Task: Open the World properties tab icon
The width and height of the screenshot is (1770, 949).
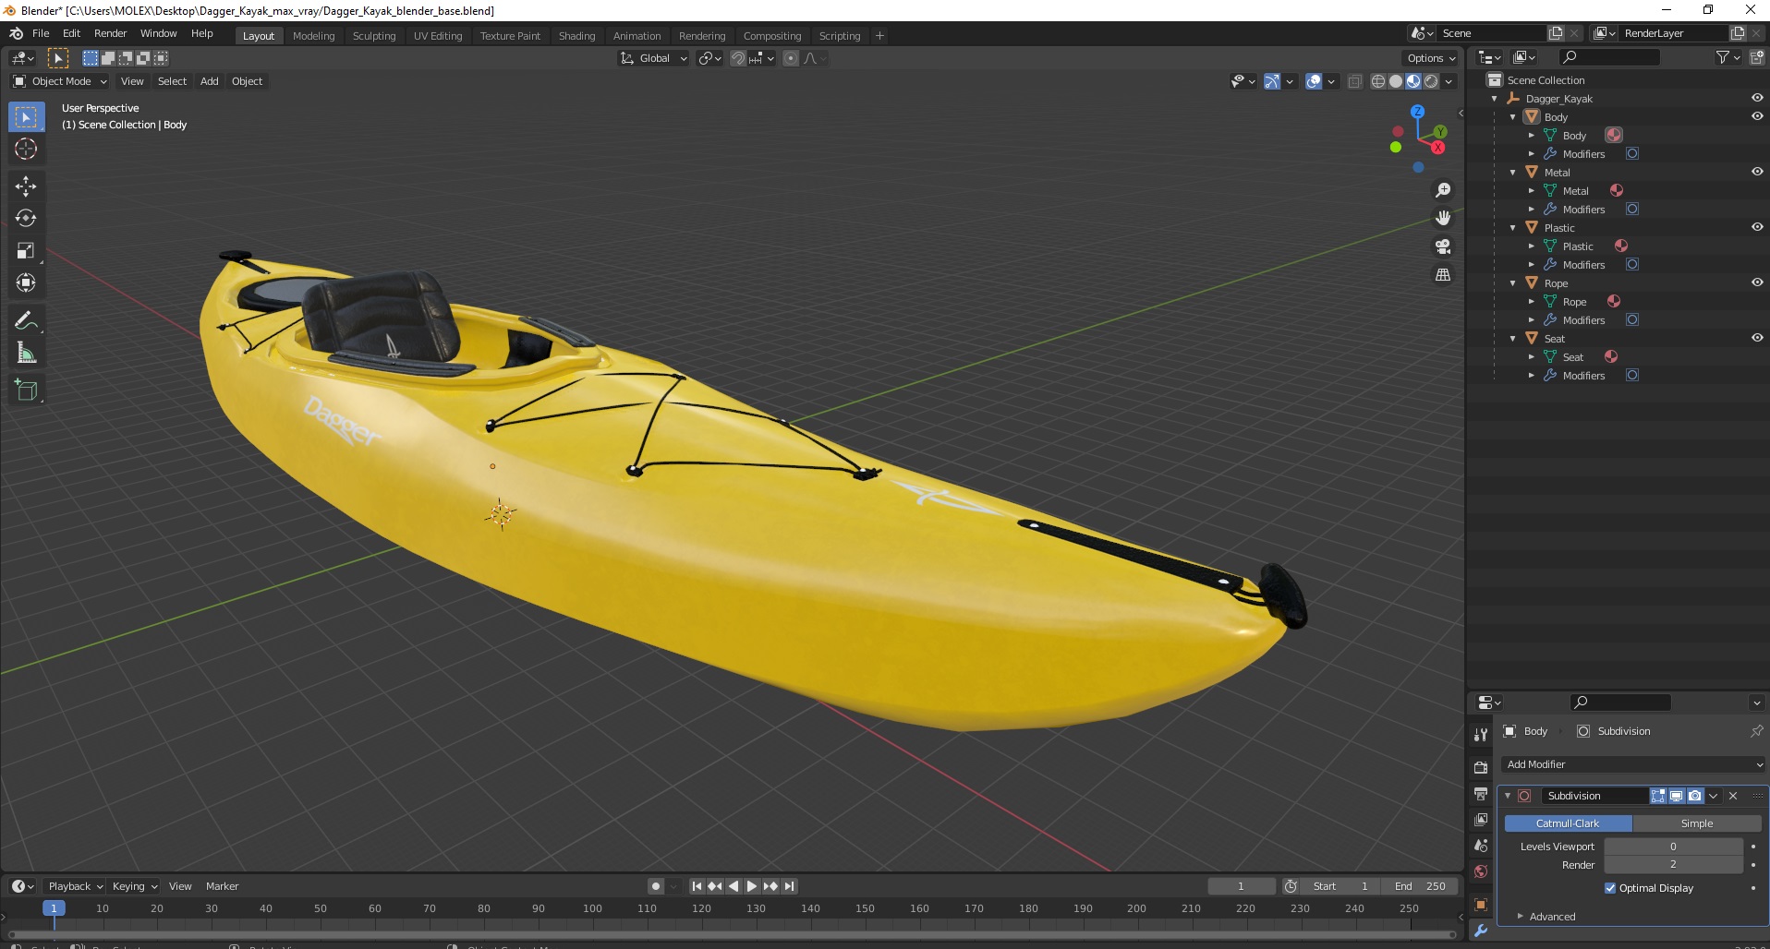Action: [x=1481, y=871]
